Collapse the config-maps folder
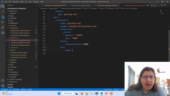Viewport: 170px width, 96px height. click(x=14, y=28)
